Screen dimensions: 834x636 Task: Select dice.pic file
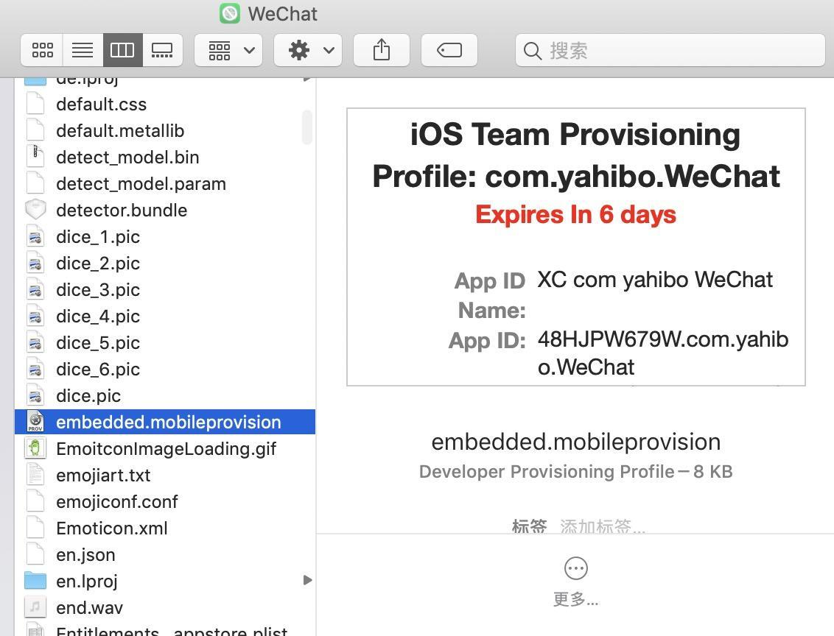point(165,396)
